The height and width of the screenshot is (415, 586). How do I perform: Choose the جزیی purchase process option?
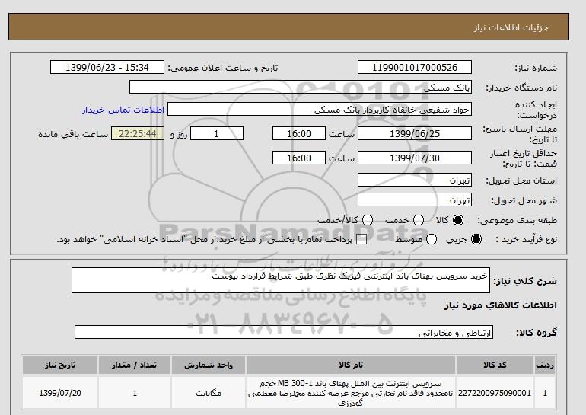click(x=476, y=239)
